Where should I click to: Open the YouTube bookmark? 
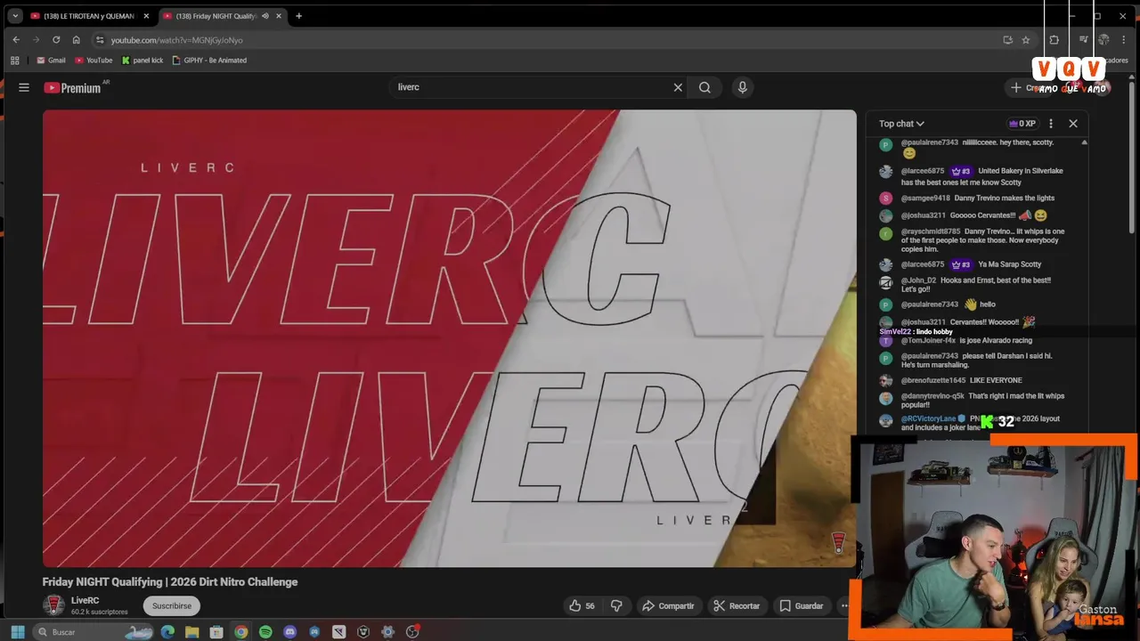pyautogui.click(x=94, y=61)
